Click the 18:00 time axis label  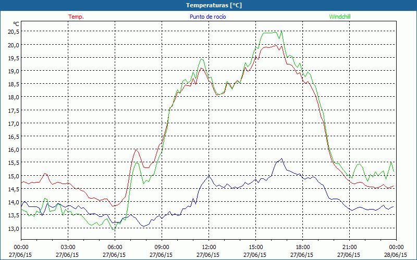(302, 248)
